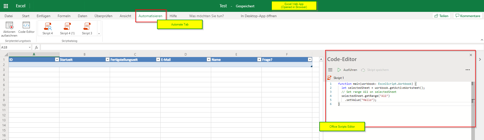Click the fx insert function icon
This screenshot has height=140, width=484.
click(x=36, y=47)
